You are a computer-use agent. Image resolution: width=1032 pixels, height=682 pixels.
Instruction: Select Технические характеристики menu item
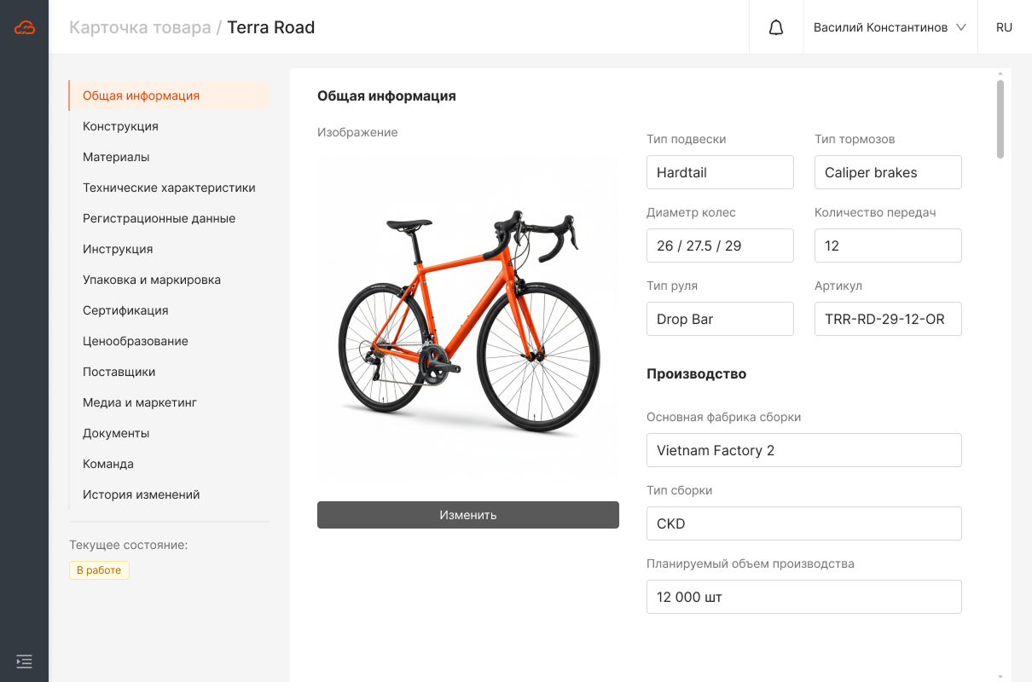click(x=169, y=188)
